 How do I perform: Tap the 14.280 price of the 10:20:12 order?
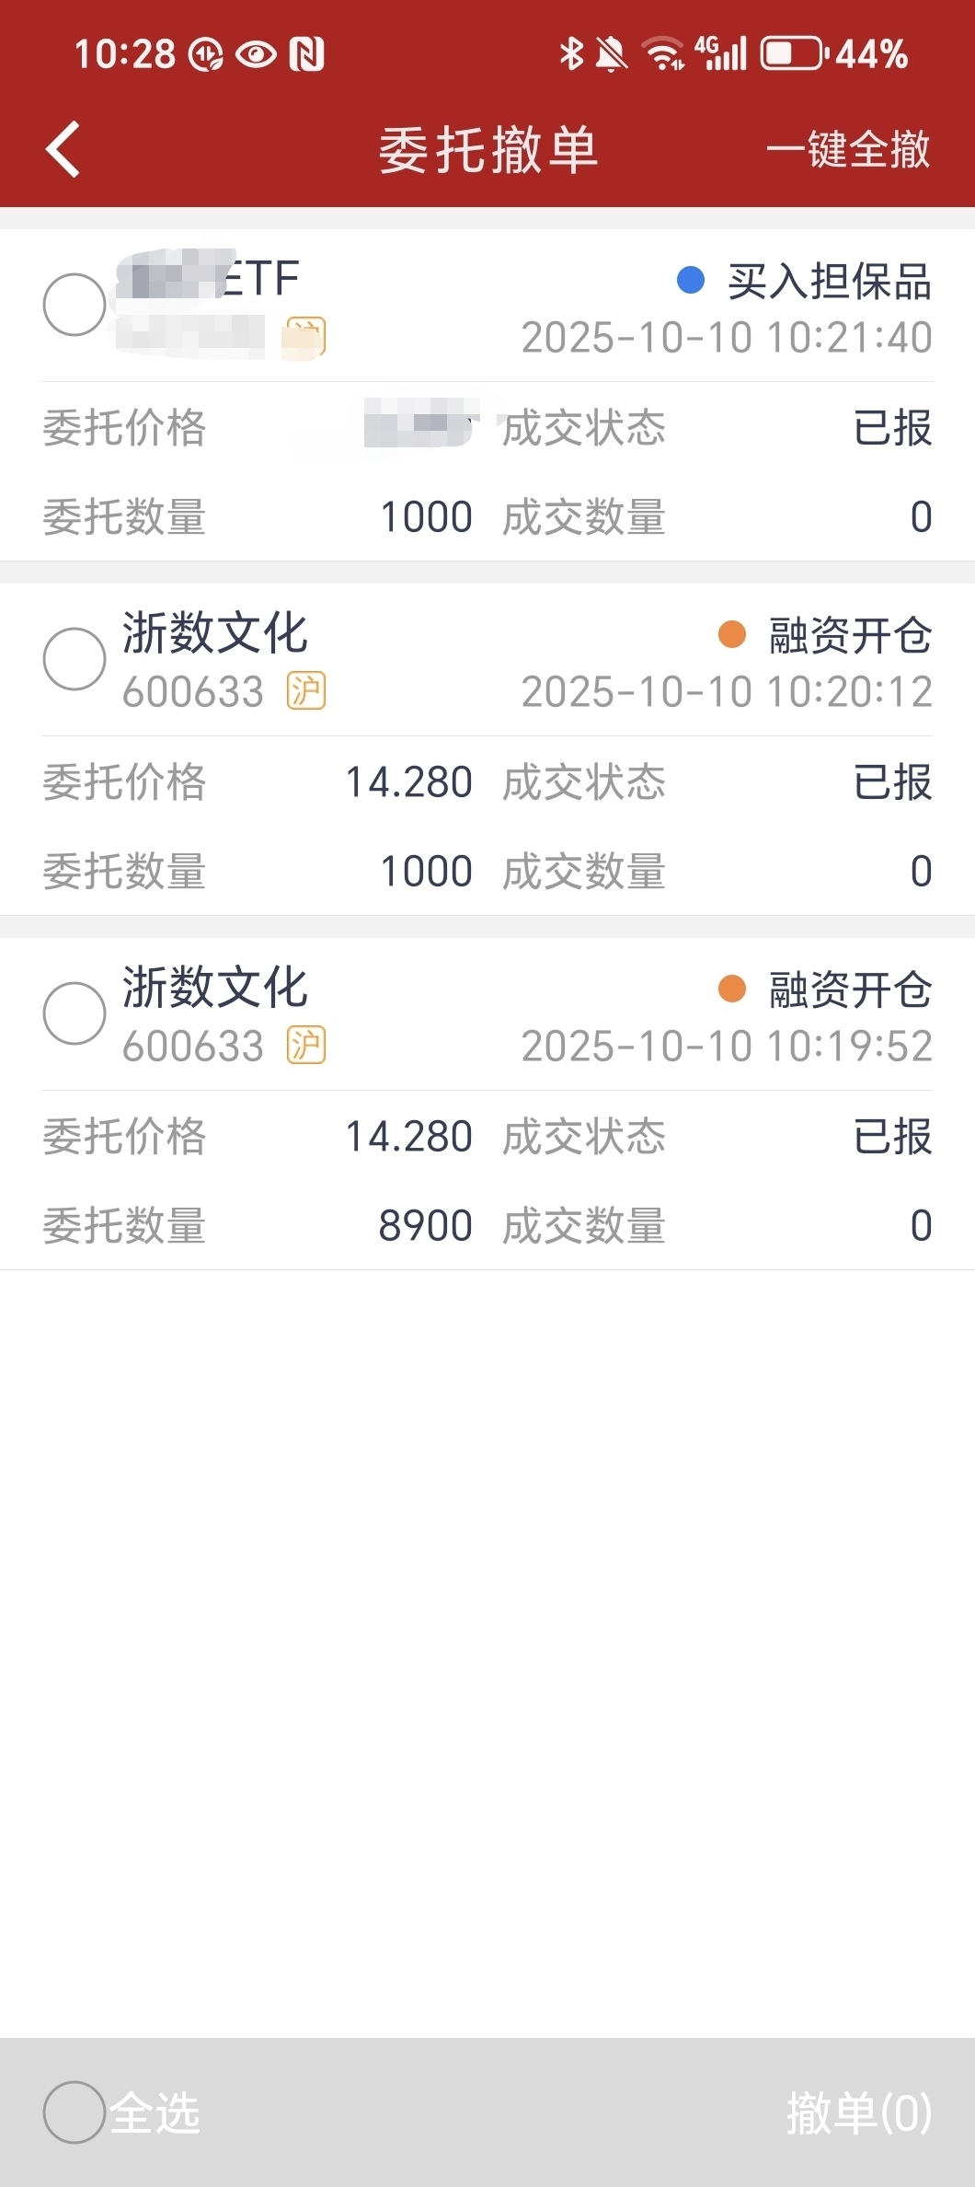pyautogui.click(x=408, y=782)
